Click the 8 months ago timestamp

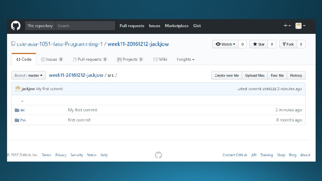[289, 120]
